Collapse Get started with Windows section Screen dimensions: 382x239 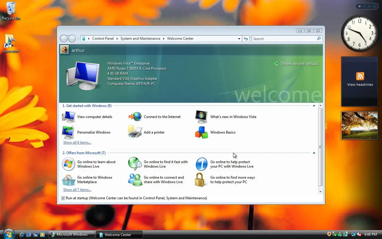[x=314, y=106]
